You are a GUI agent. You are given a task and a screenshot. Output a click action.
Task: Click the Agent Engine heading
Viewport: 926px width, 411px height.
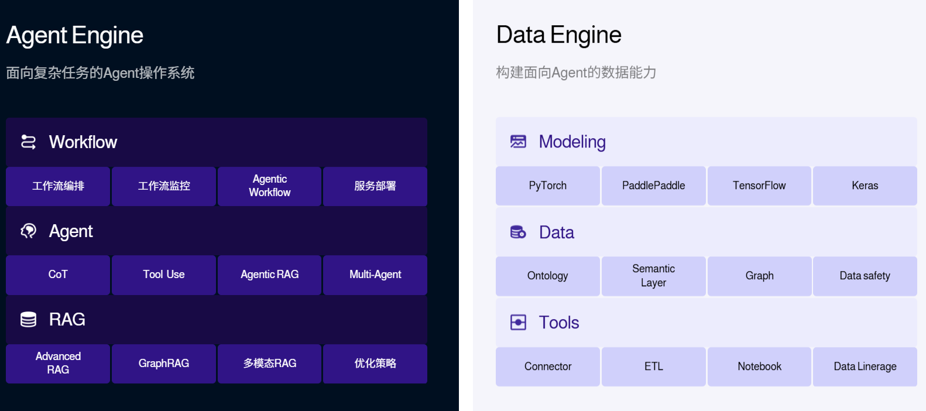(x=75, y=35)
